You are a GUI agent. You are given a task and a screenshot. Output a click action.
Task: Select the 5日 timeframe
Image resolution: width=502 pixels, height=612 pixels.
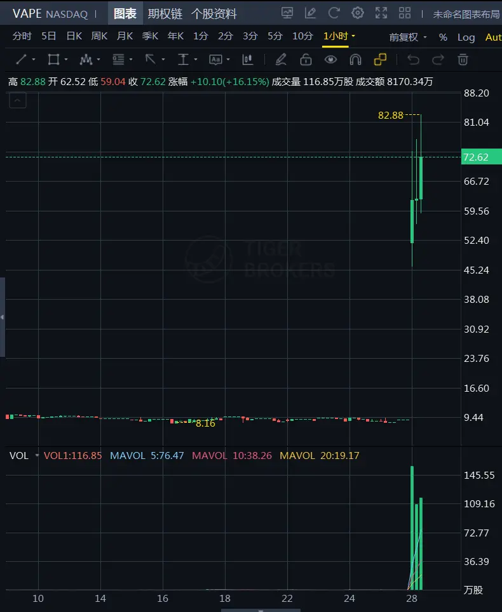49,36
